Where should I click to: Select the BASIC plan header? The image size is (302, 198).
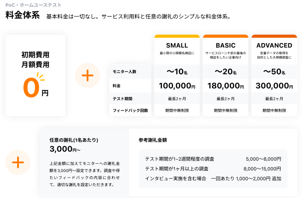(x=225, y=45)
